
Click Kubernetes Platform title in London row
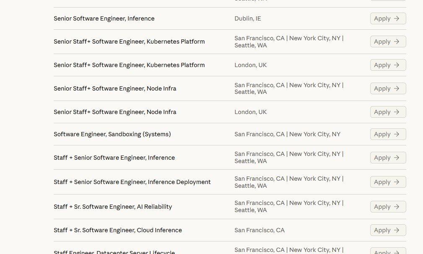point(129,65)
